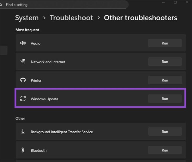
Task: Go back to System breadcrumb
Action: tap(27, 18)
